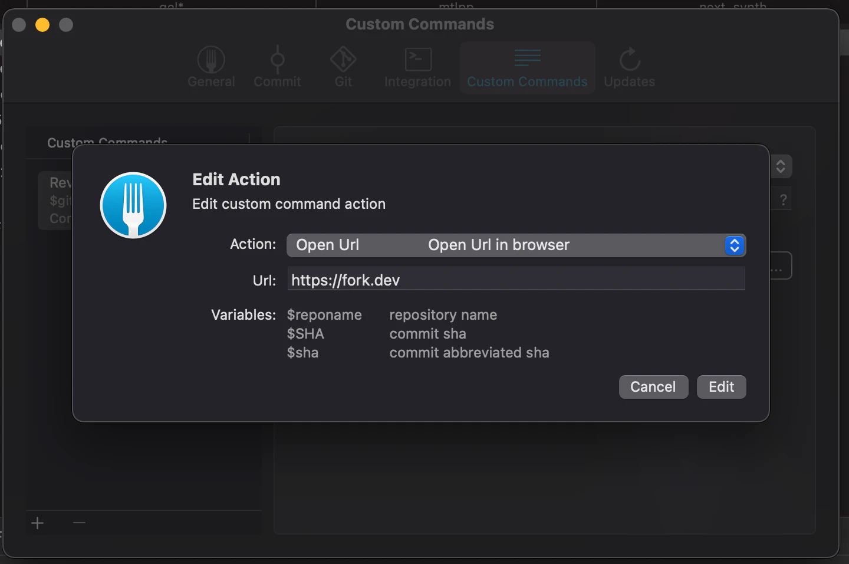Open the Git preferences tab

pyautogui.click(x=343, y=67)
